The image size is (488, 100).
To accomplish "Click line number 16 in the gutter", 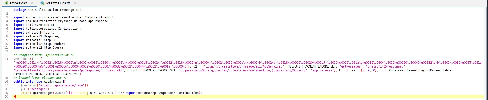I will click(6, 82).
